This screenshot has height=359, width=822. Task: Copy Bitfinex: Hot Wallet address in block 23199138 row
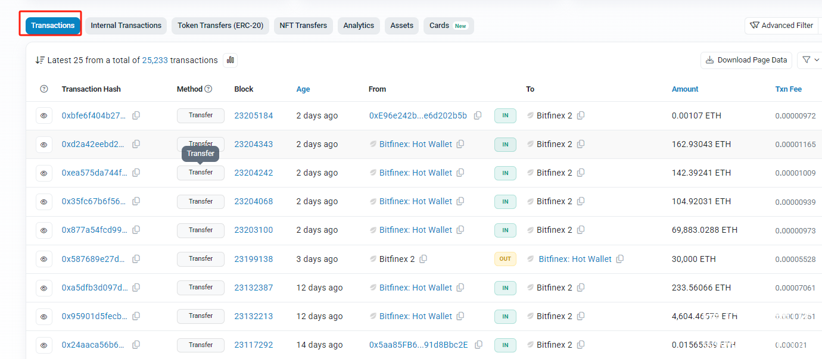click(x=620, y=259)
